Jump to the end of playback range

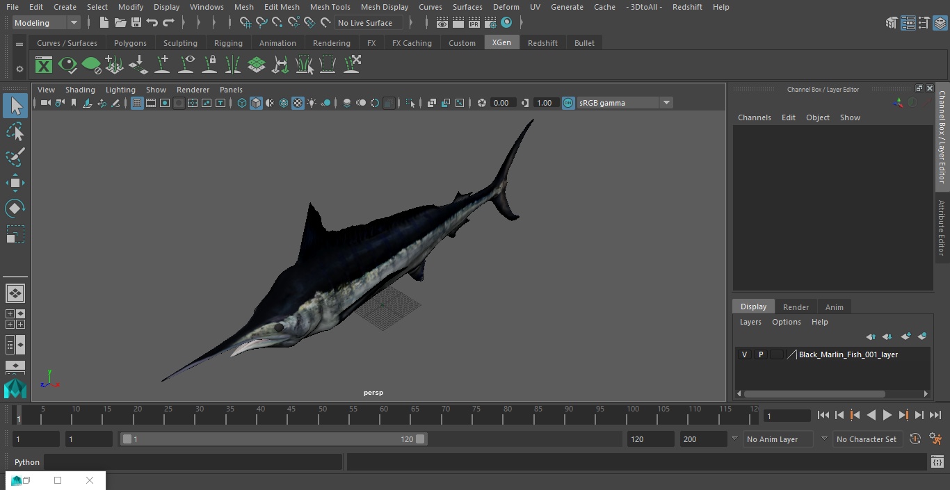pos(935,415)
